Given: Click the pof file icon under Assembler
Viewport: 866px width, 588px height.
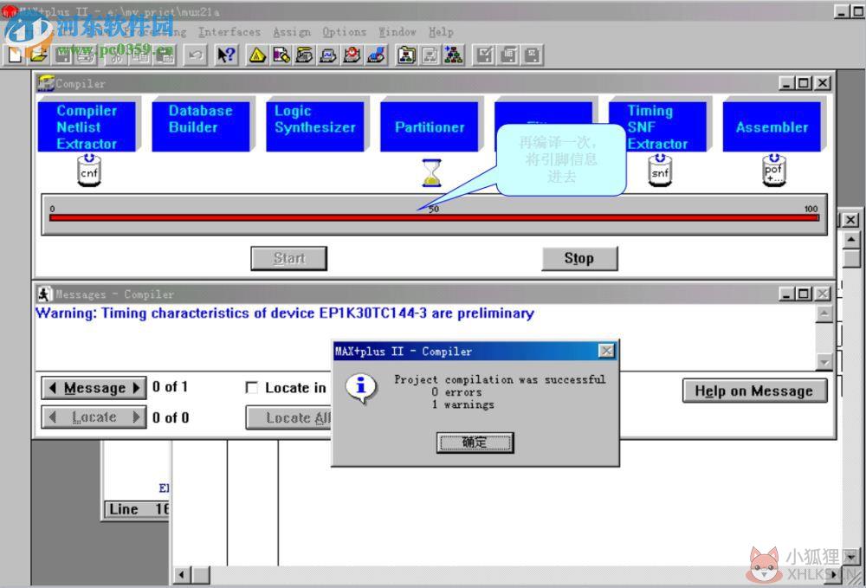Looking at the screenshot, I should point(773,170).
